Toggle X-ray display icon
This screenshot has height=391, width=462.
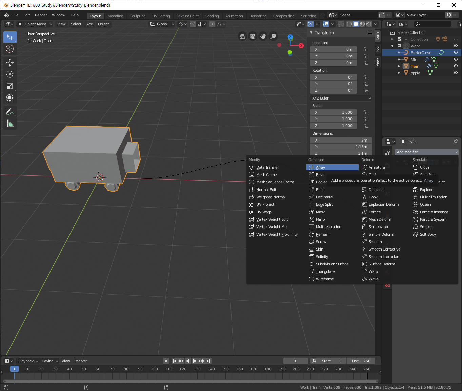(341, 24)
